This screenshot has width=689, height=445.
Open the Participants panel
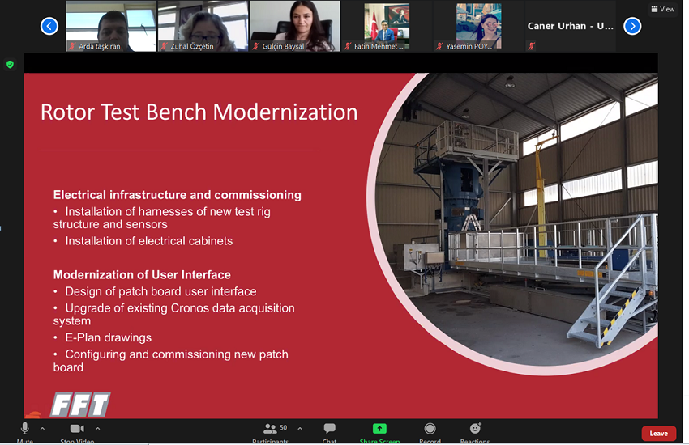271,429
